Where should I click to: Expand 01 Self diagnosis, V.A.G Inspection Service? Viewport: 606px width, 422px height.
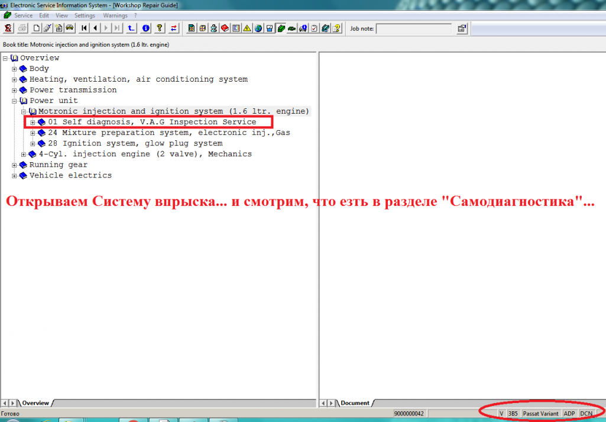tap(33, 122)
